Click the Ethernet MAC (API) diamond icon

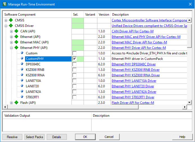click(16, 42)
